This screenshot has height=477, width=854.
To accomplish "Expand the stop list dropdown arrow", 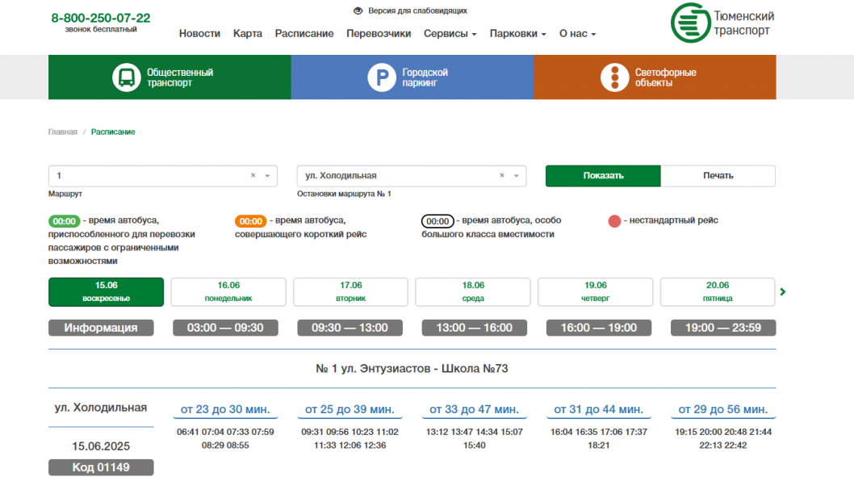I will coord(517,175).
